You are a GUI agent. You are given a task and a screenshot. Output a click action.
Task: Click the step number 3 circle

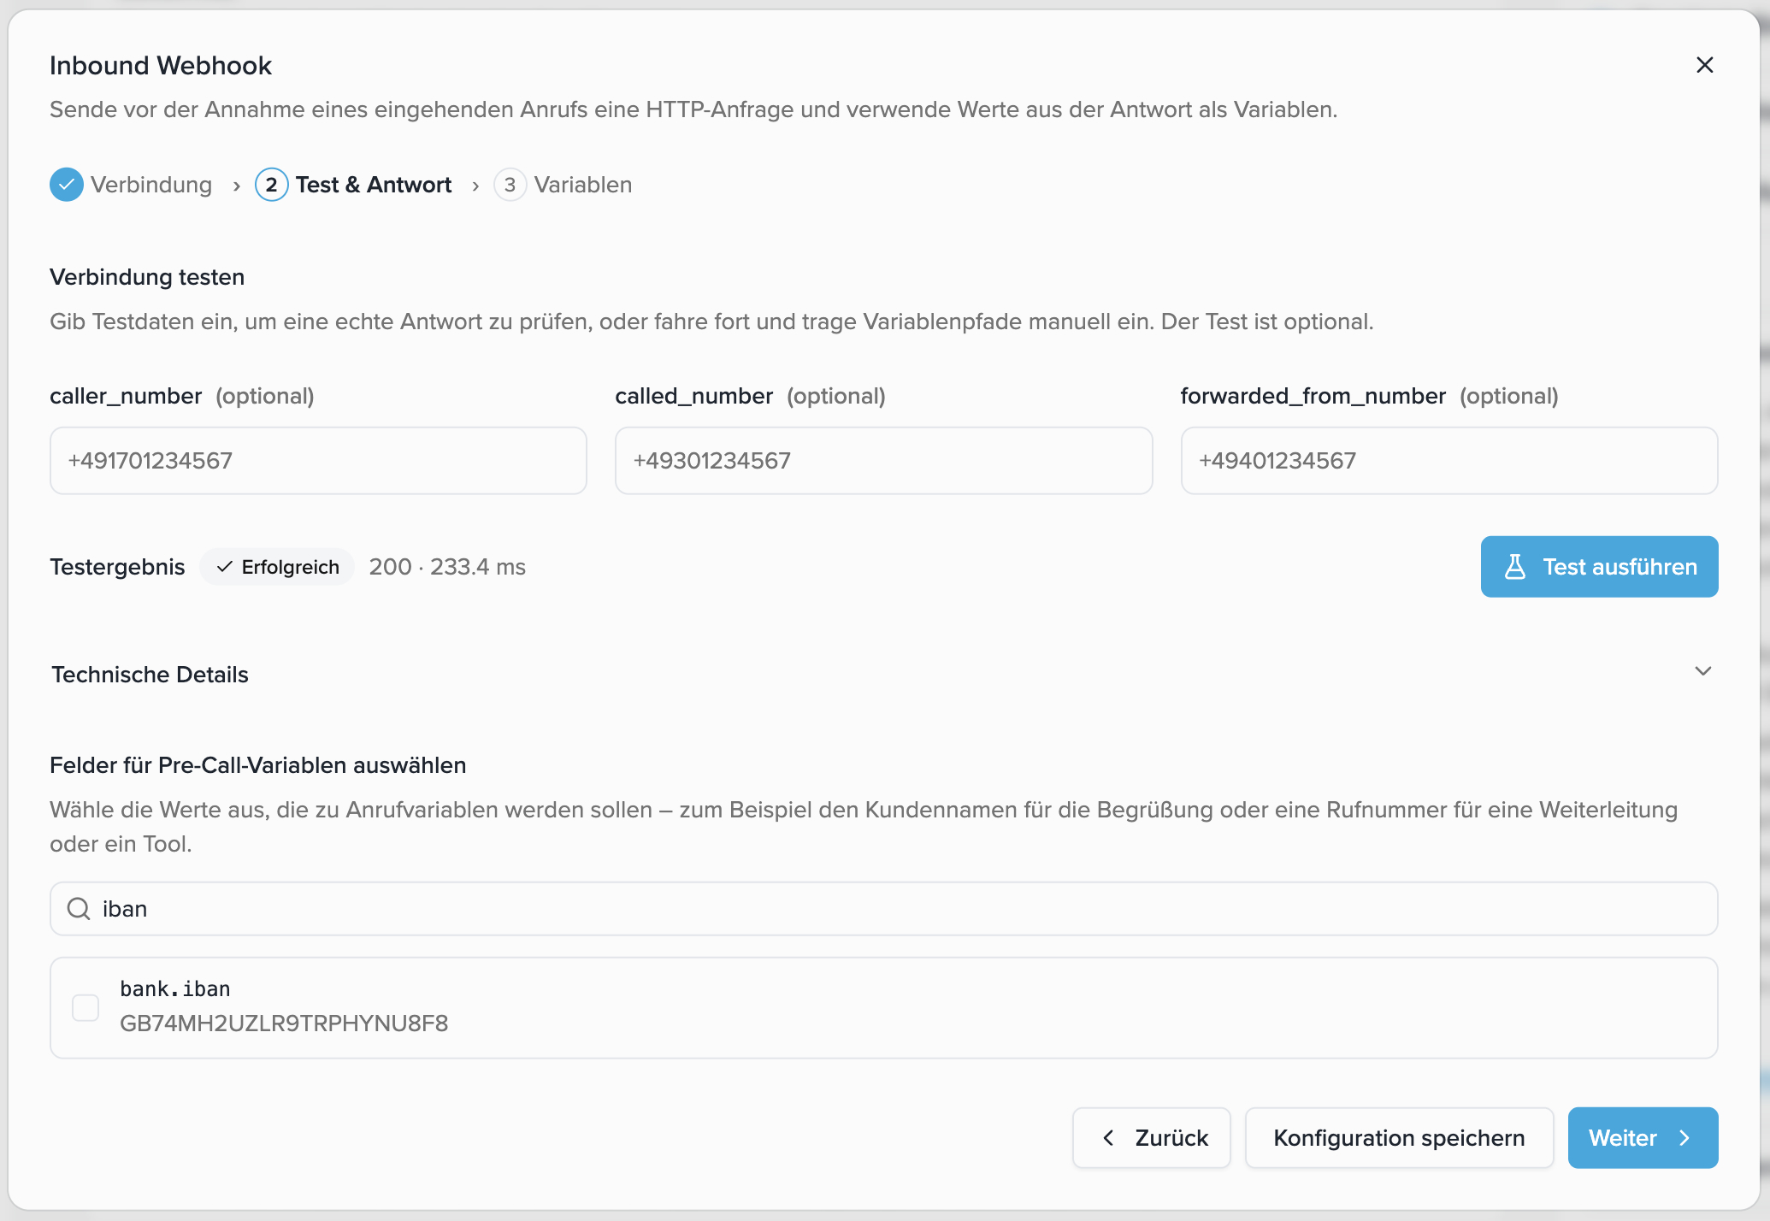click(x=510, y=185)
